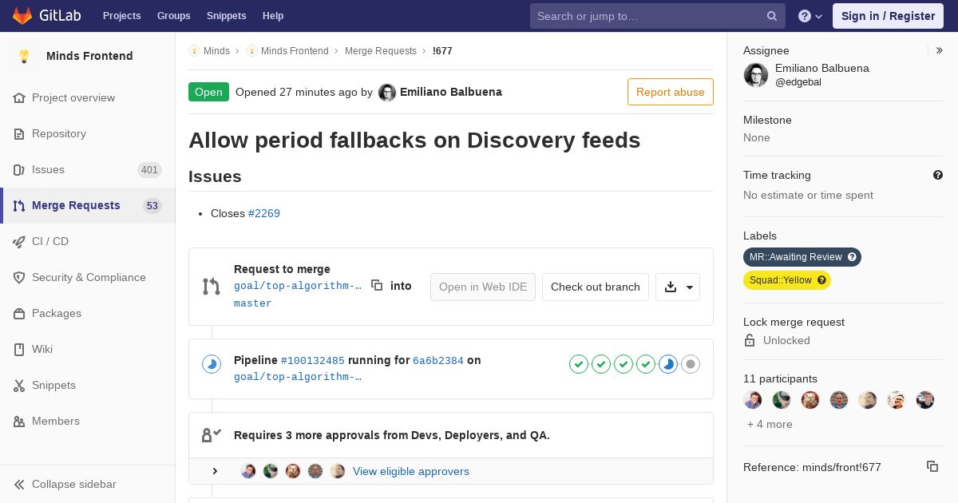Click the running pipeline status icon

coord(212,365)
